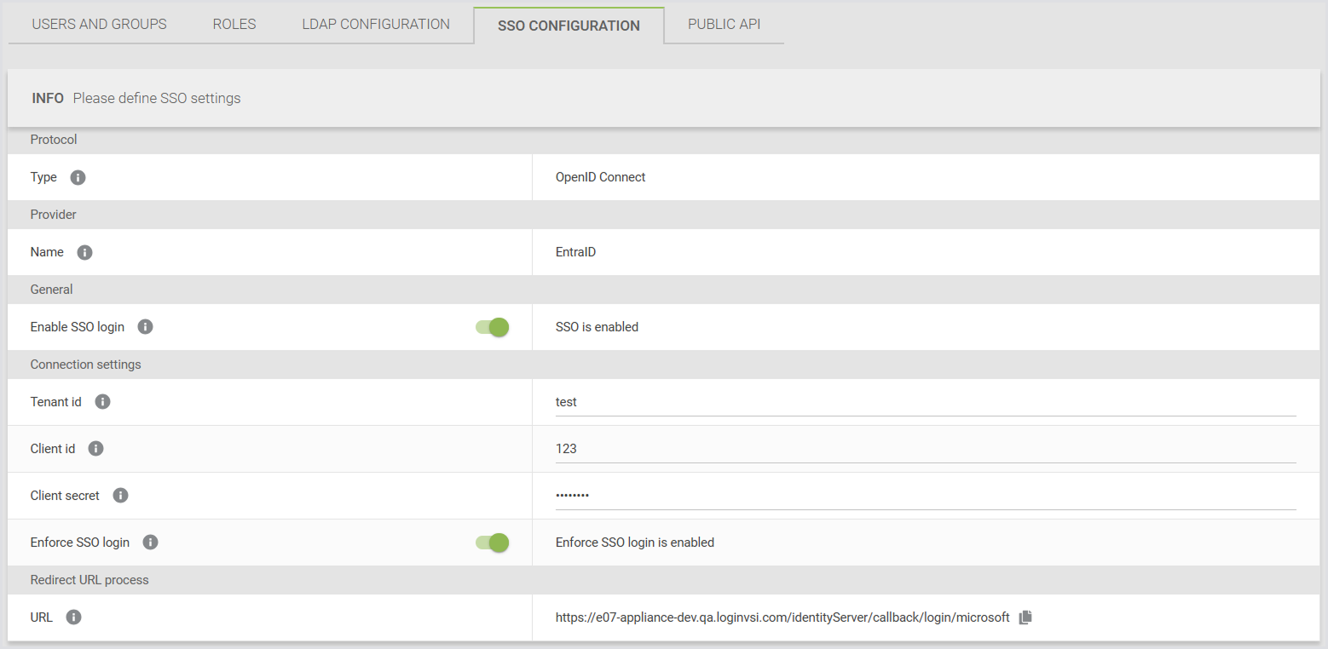The height and width of the screenshot is (649, 1328).
Task: Turn off Enforce SSO login switch
Action: (x=493, y=543)
